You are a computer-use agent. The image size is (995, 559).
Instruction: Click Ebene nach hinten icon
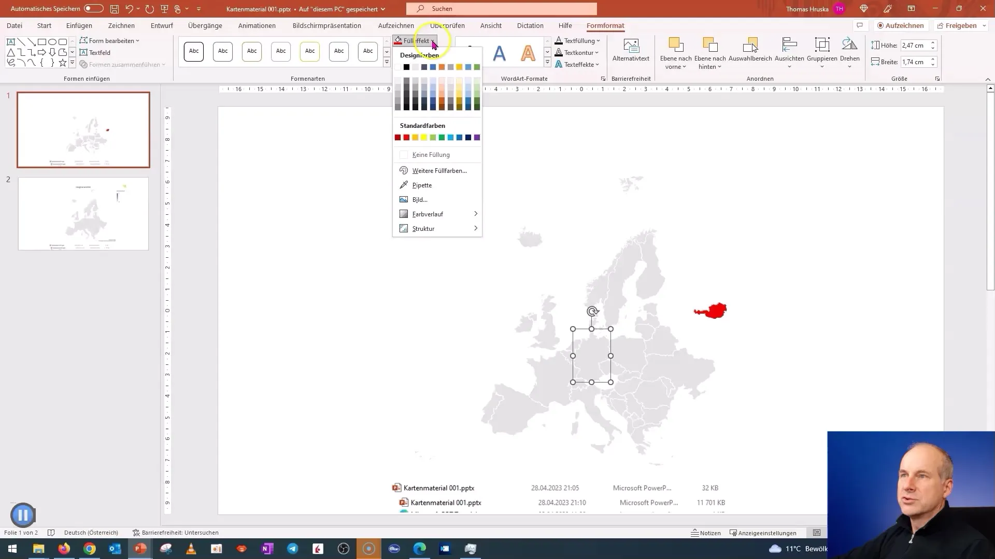tap(710, 46)
